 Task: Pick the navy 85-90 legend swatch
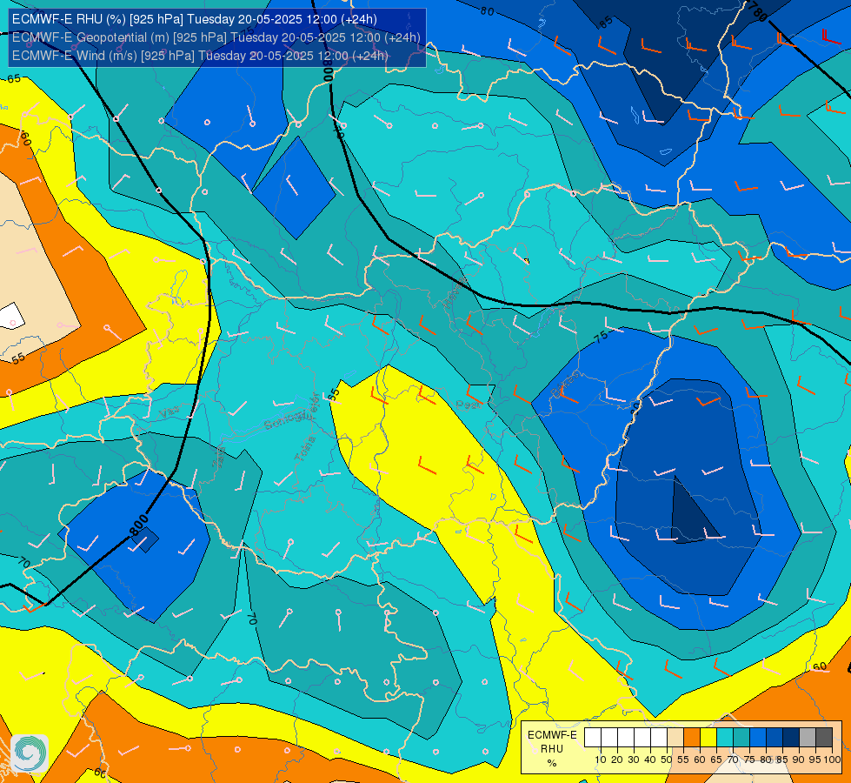pyautogui.click(x=791, y=738)
